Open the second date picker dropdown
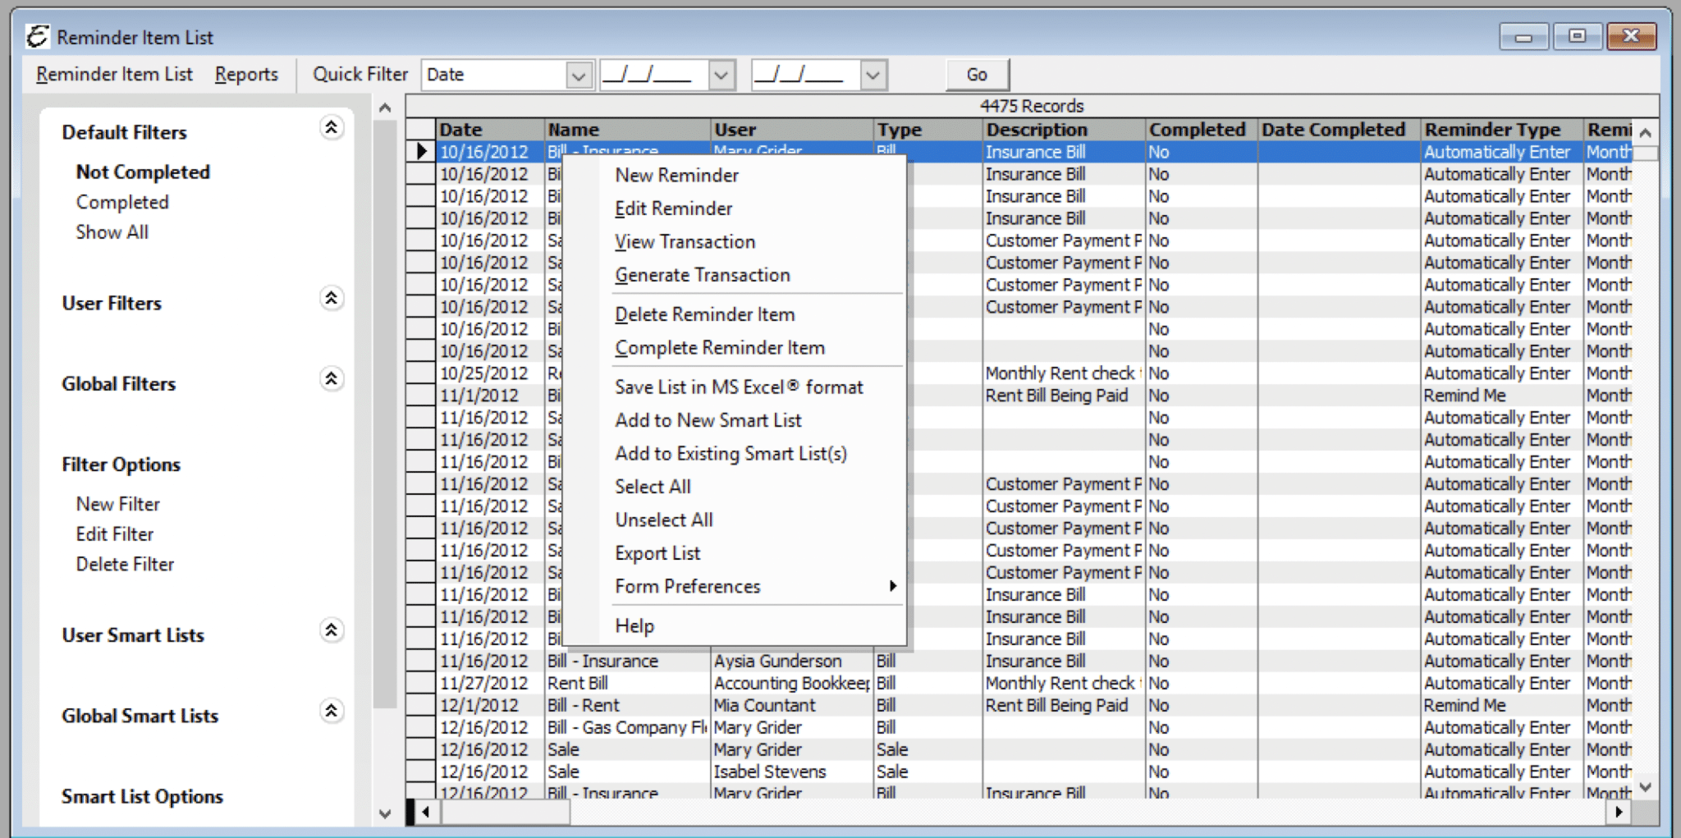The image size is (1681, 838). 873,76
